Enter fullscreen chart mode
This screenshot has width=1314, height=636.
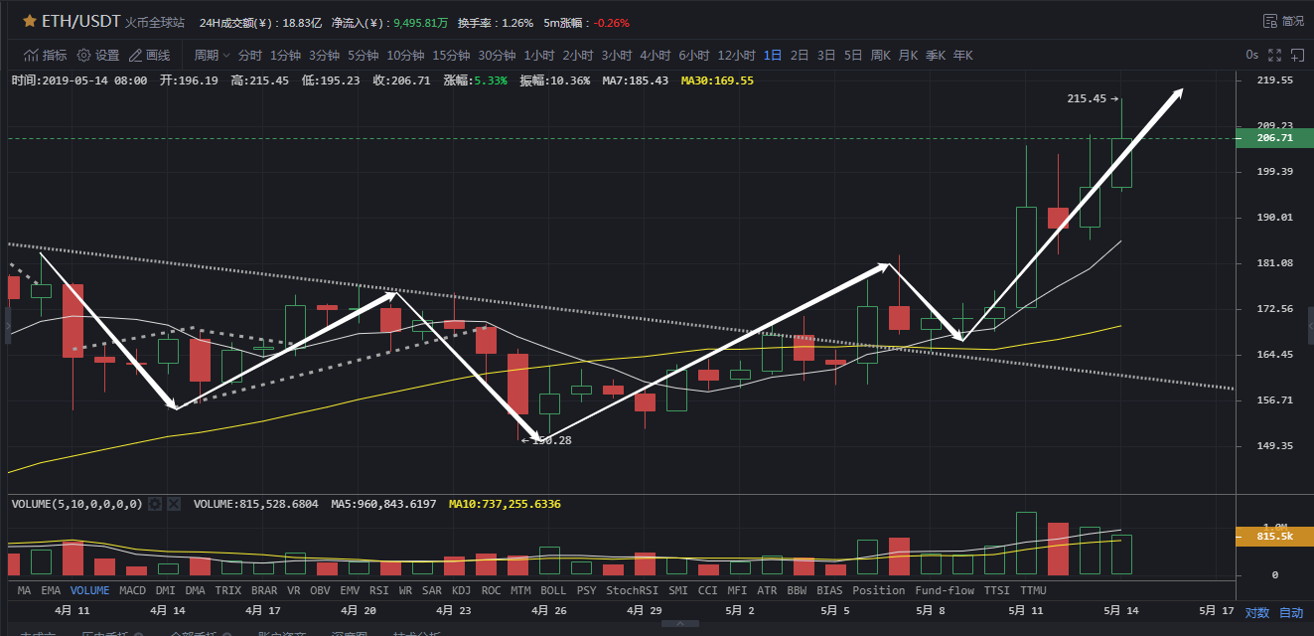point(1274,56)
